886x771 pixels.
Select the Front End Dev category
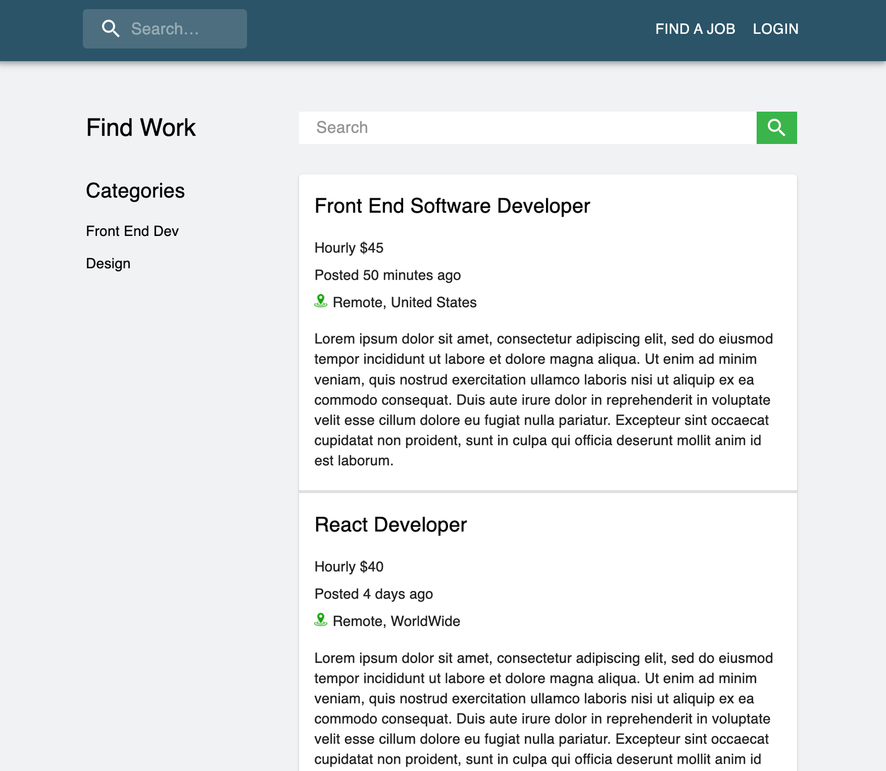point(132,231)
